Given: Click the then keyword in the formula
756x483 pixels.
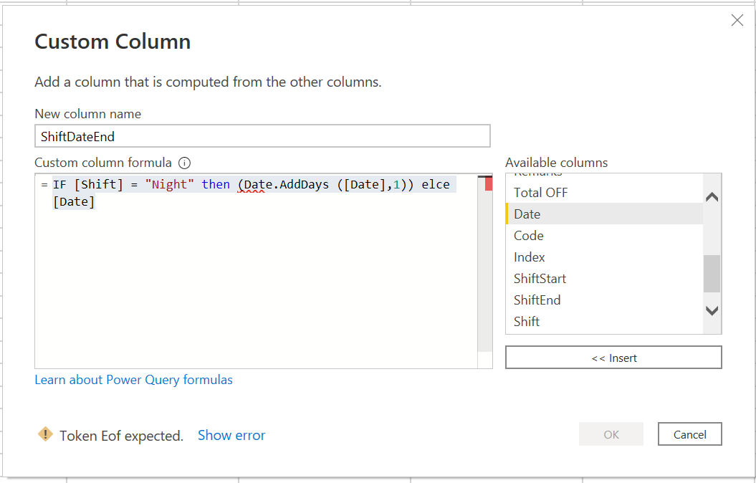Looking at the screenshot, I should (216, 185).
